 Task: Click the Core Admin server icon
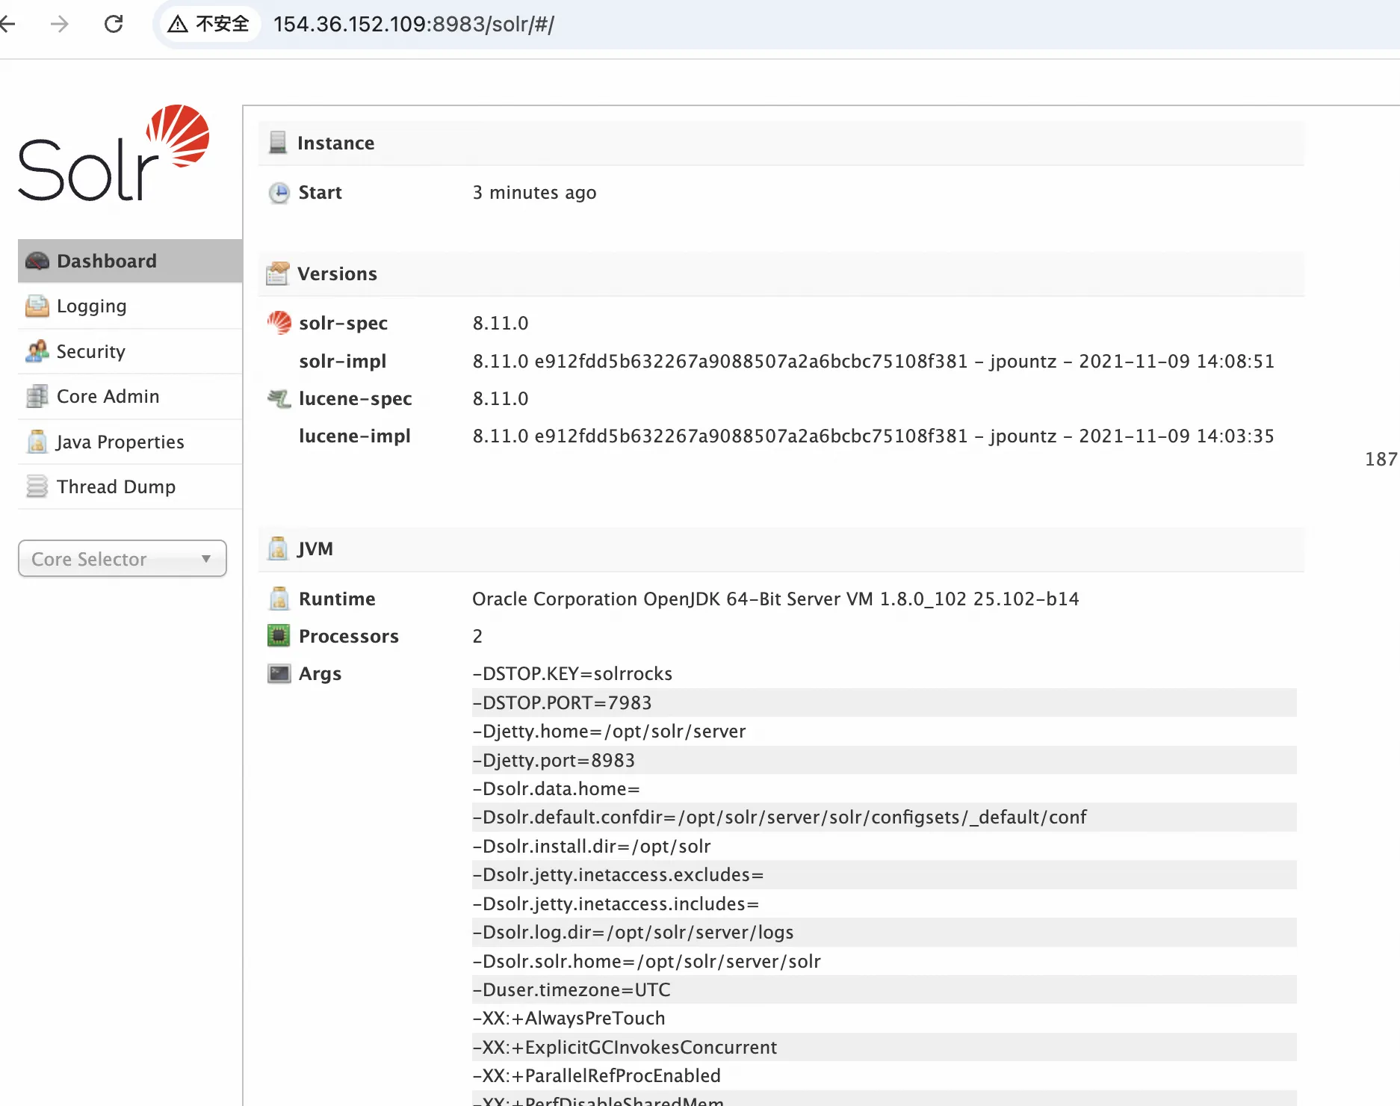37,397
